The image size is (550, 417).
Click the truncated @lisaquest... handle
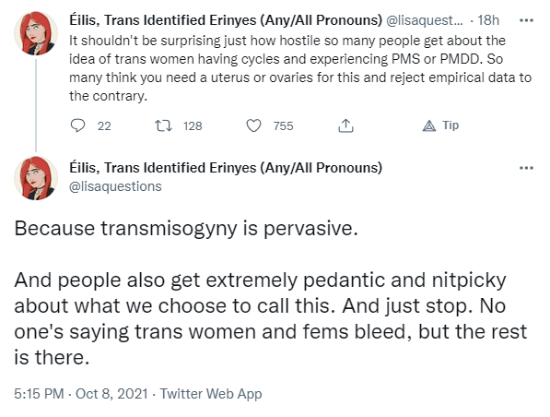click(424, 20)
